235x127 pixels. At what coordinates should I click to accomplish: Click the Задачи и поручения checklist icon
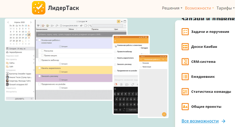pyautogui.click(x=185, y=32)
